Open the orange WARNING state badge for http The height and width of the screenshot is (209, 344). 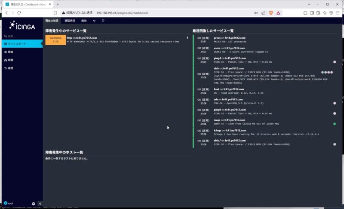point(55,40)
